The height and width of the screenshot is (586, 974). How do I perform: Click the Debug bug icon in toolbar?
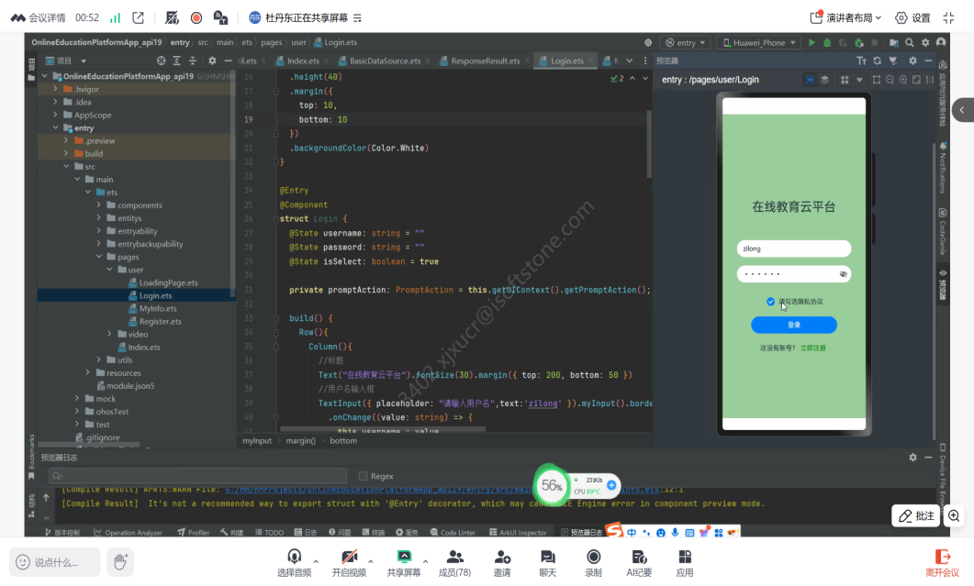click(x=828, y=43)
